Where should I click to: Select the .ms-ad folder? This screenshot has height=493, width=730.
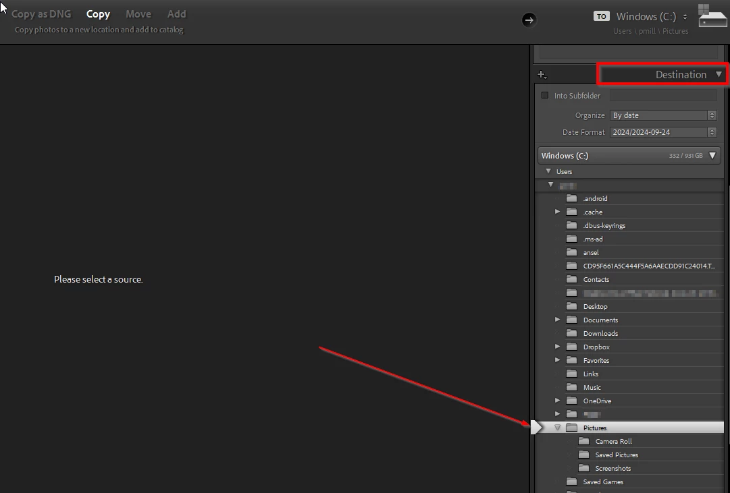pyautogui.click(x=593, y=239)
